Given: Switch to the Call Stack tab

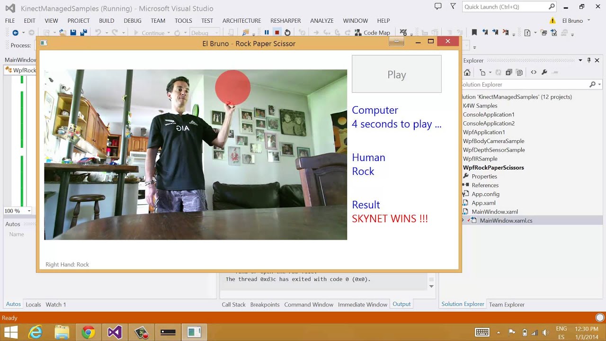Looking at the screenshot, I should pyautogui.click(x=233, y=305).
